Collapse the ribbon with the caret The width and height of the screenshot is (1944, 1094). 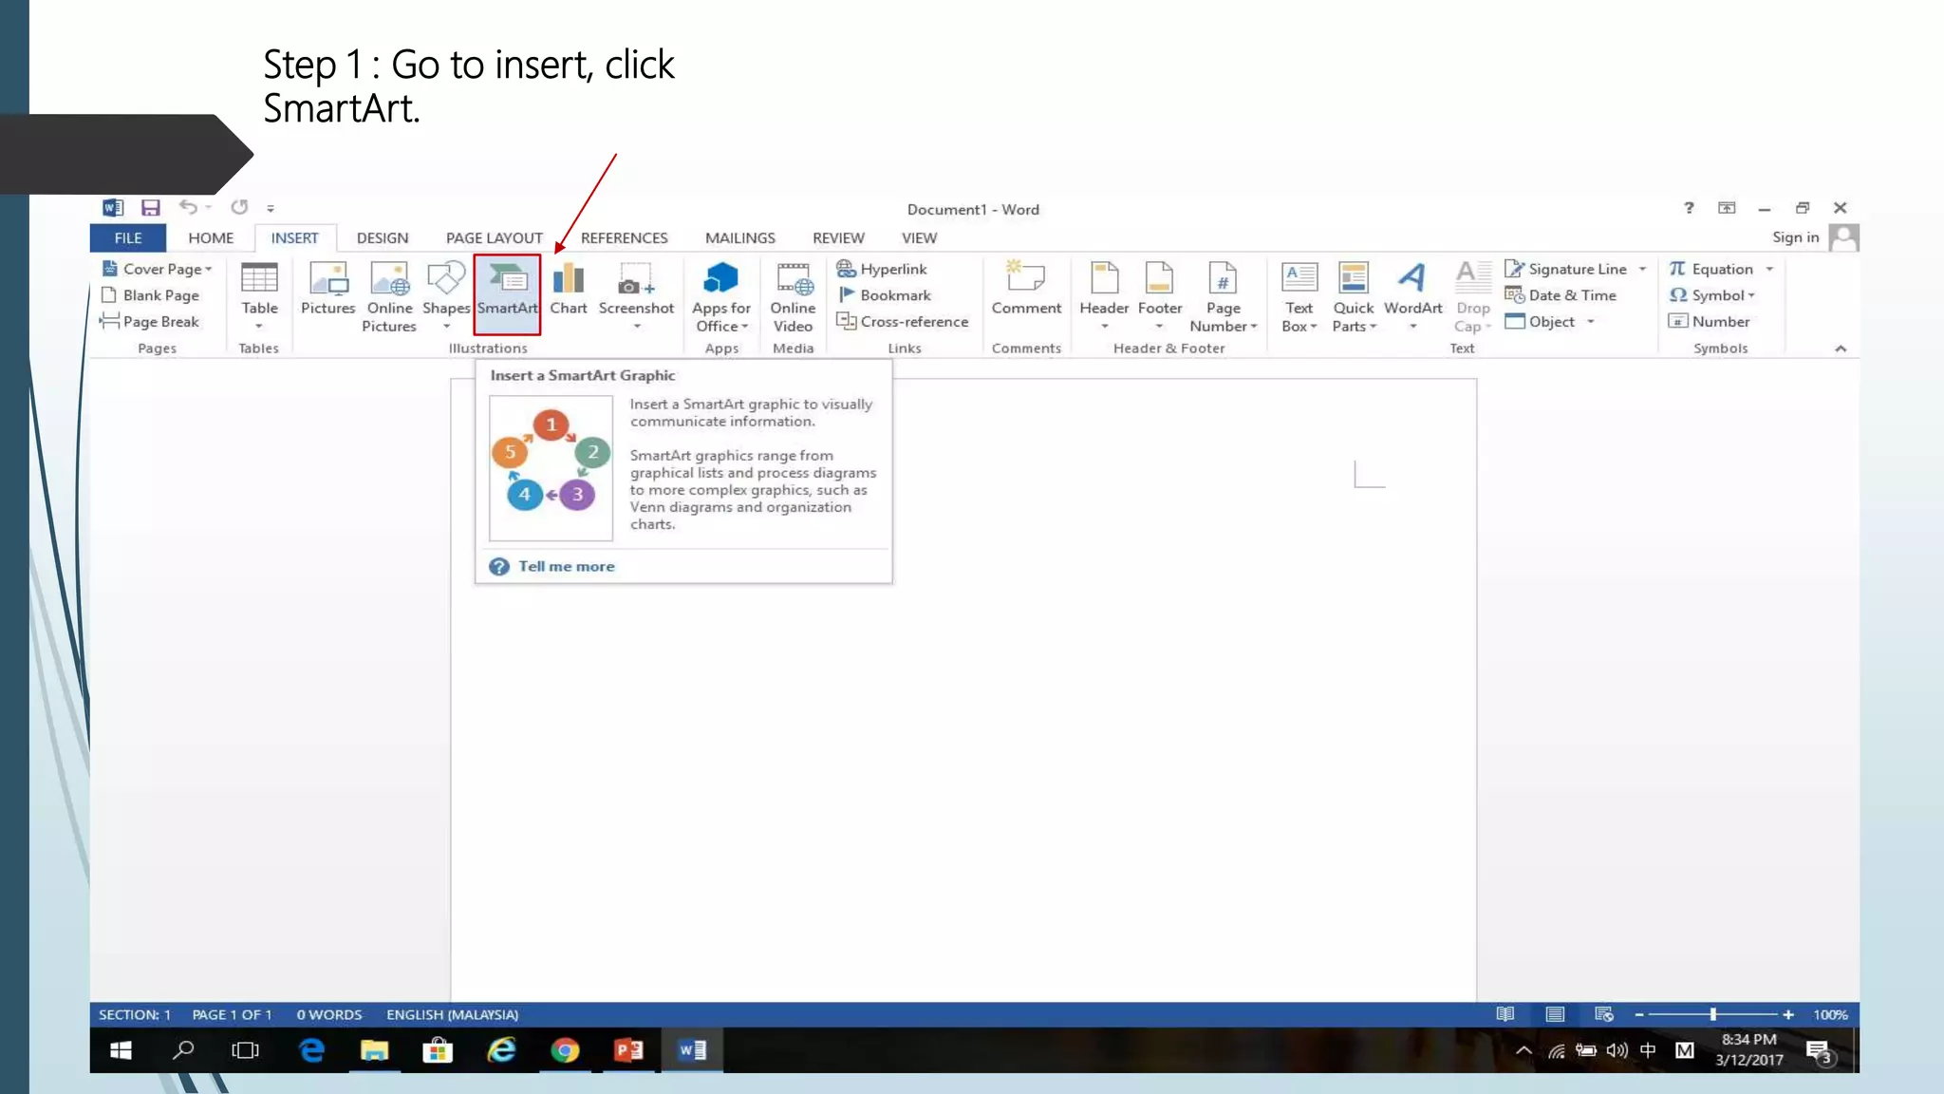pos(1841,349)
